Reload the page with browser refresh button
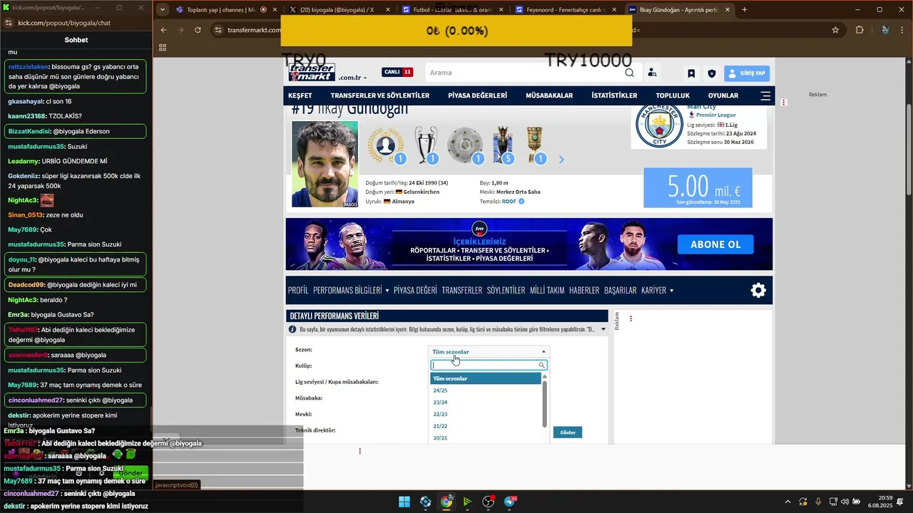Image resolution: width=913 pixels, height=513 pixels. [x=198, y=30]
